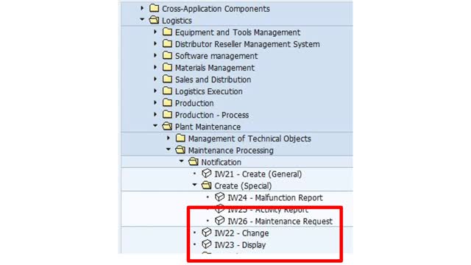Viewport: 471px width, 265px height.
Task: Click the IW26 transaction cube icon
Action: click(x=219, y=221)
